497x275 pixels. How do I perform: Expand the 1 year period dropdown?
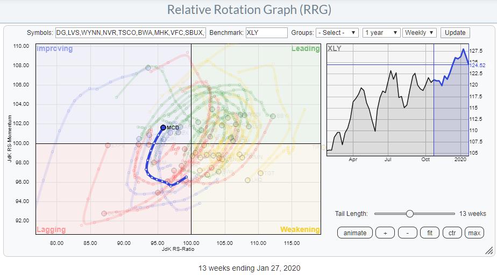[x=381, y=33]
